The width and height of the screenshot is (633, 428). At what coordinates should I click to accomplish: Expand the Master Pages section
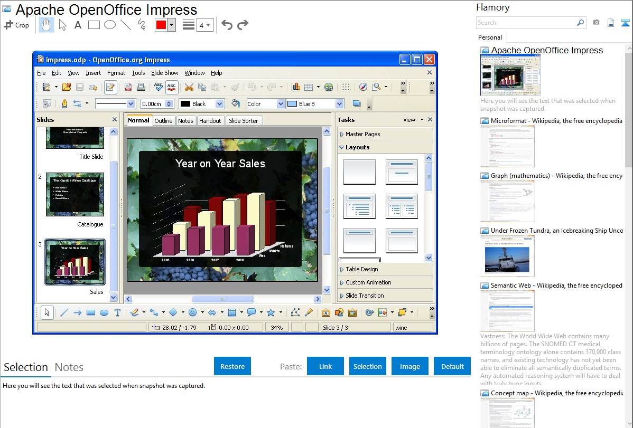(x=385, y=134)
